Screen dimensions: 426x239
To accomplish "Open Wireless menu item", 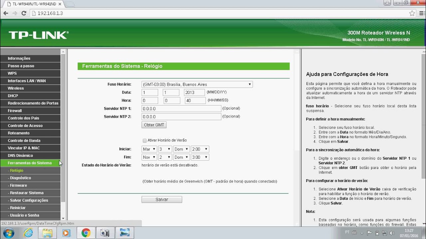I will click(30, 88).
